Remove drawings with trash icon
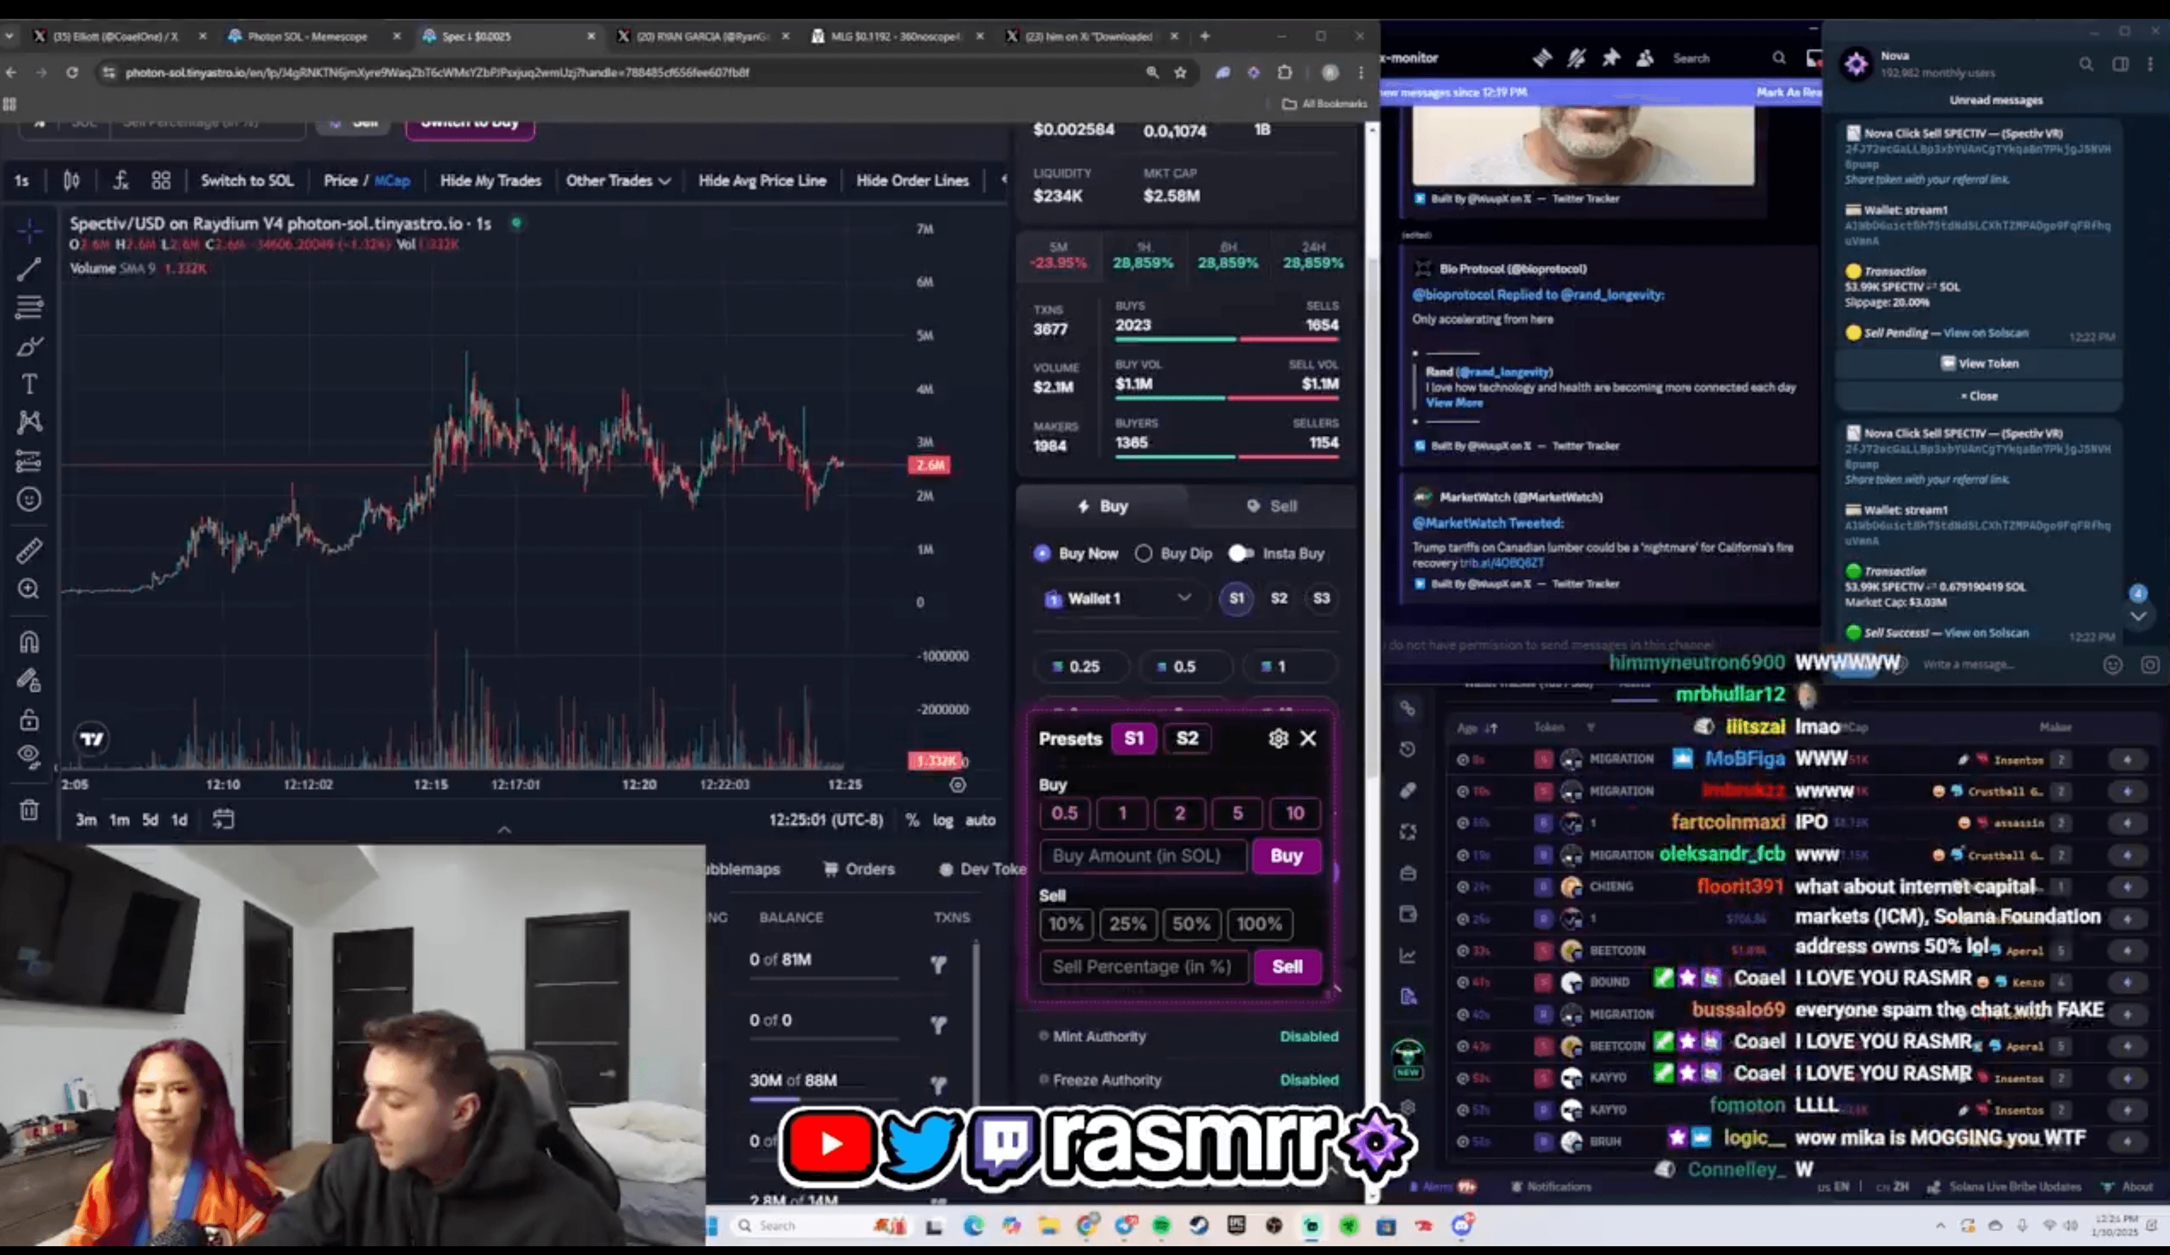 pyautogui.click(x=28, y=810)
